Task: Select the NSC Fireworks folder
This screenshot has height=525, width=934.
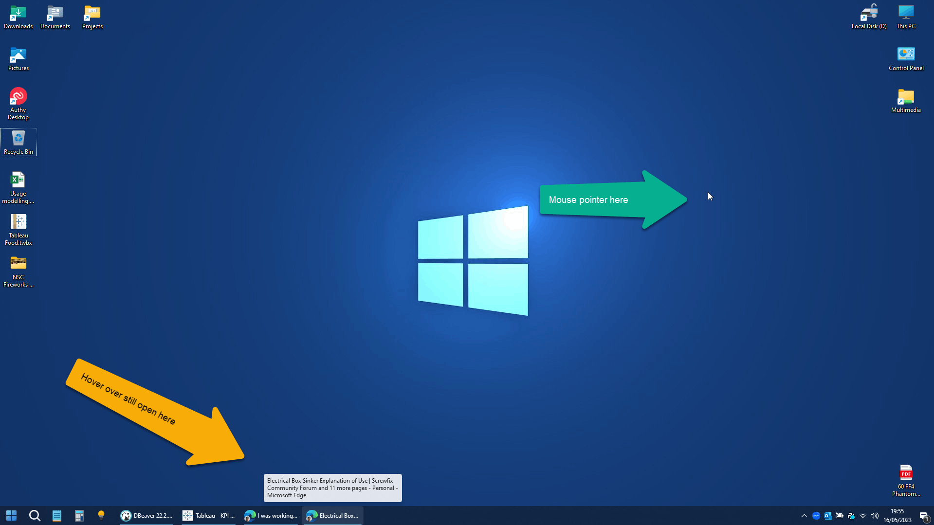Action: click(x=18, y=271)
